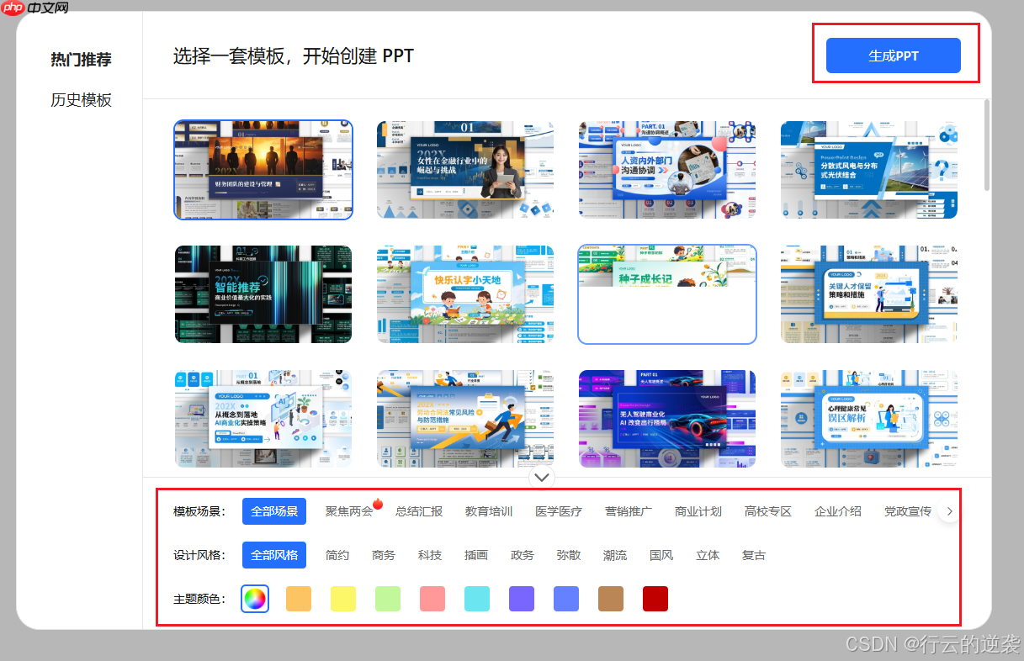Select the 种子成长记 template
Image resolution: width=1024 pixels, height=661 pixels.
click(666, 294)
